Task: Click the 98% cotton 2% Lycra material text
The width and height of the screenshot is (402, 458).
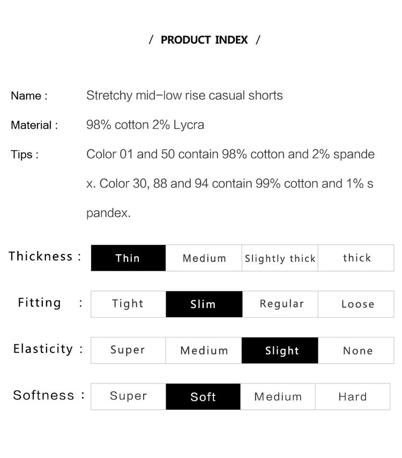Action: (145, 125)
